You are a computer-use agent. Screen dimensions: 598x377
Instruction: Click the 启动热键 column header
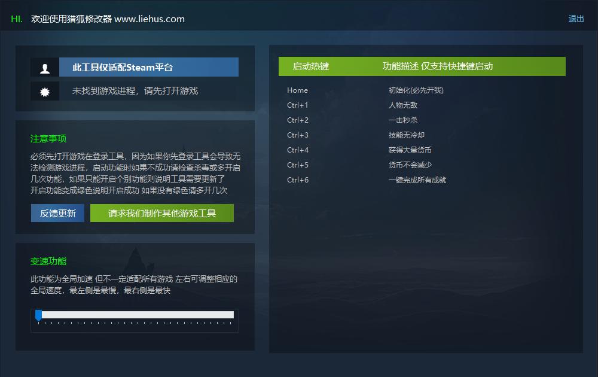311,66
